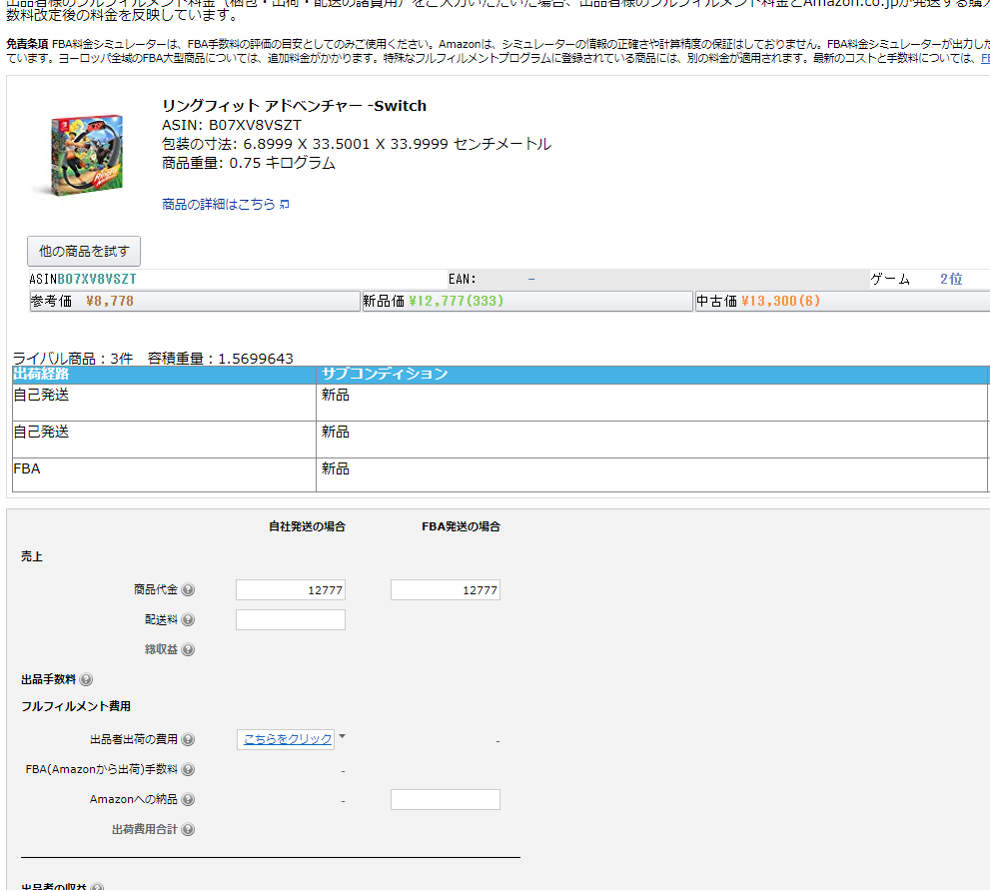The width and height of the screenshot is (990, 890).
Task: Click the ASIN: B07XV8VSZT line under the title
Action: [x=232, y=125]
